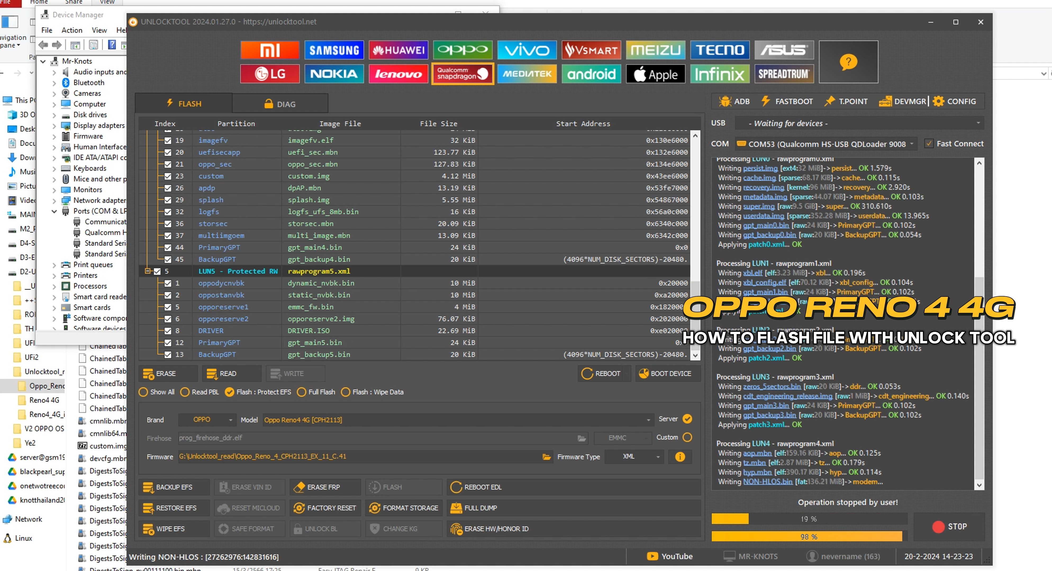Open the FASTBOOT tool
Screen dimensions: 1052x571
click(x=787, y=101)
